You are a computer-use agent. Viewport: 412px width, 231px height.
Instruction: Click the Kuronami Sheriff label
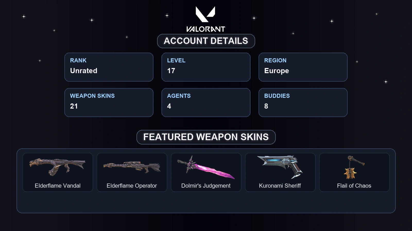pyautogui.click(x=280, y=186)
